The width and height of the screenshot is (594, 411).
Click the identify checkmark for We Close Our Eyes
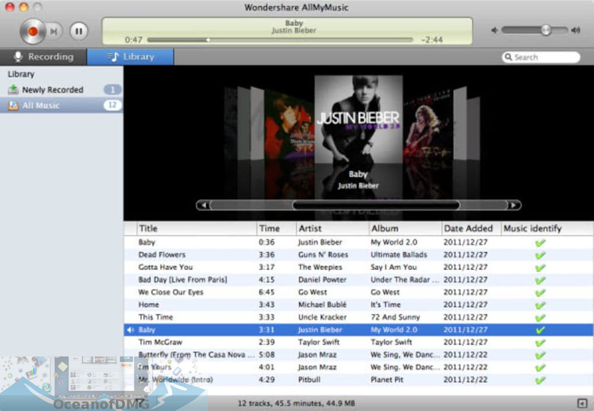(x=541, y=292)
